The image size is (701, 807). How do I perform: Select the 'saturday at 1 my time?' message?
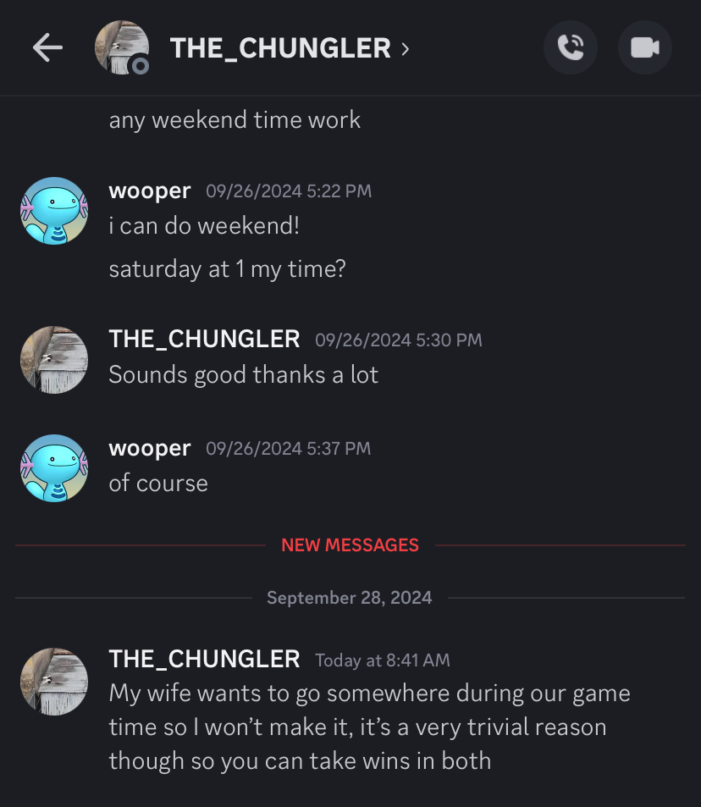tap(228, 269)
